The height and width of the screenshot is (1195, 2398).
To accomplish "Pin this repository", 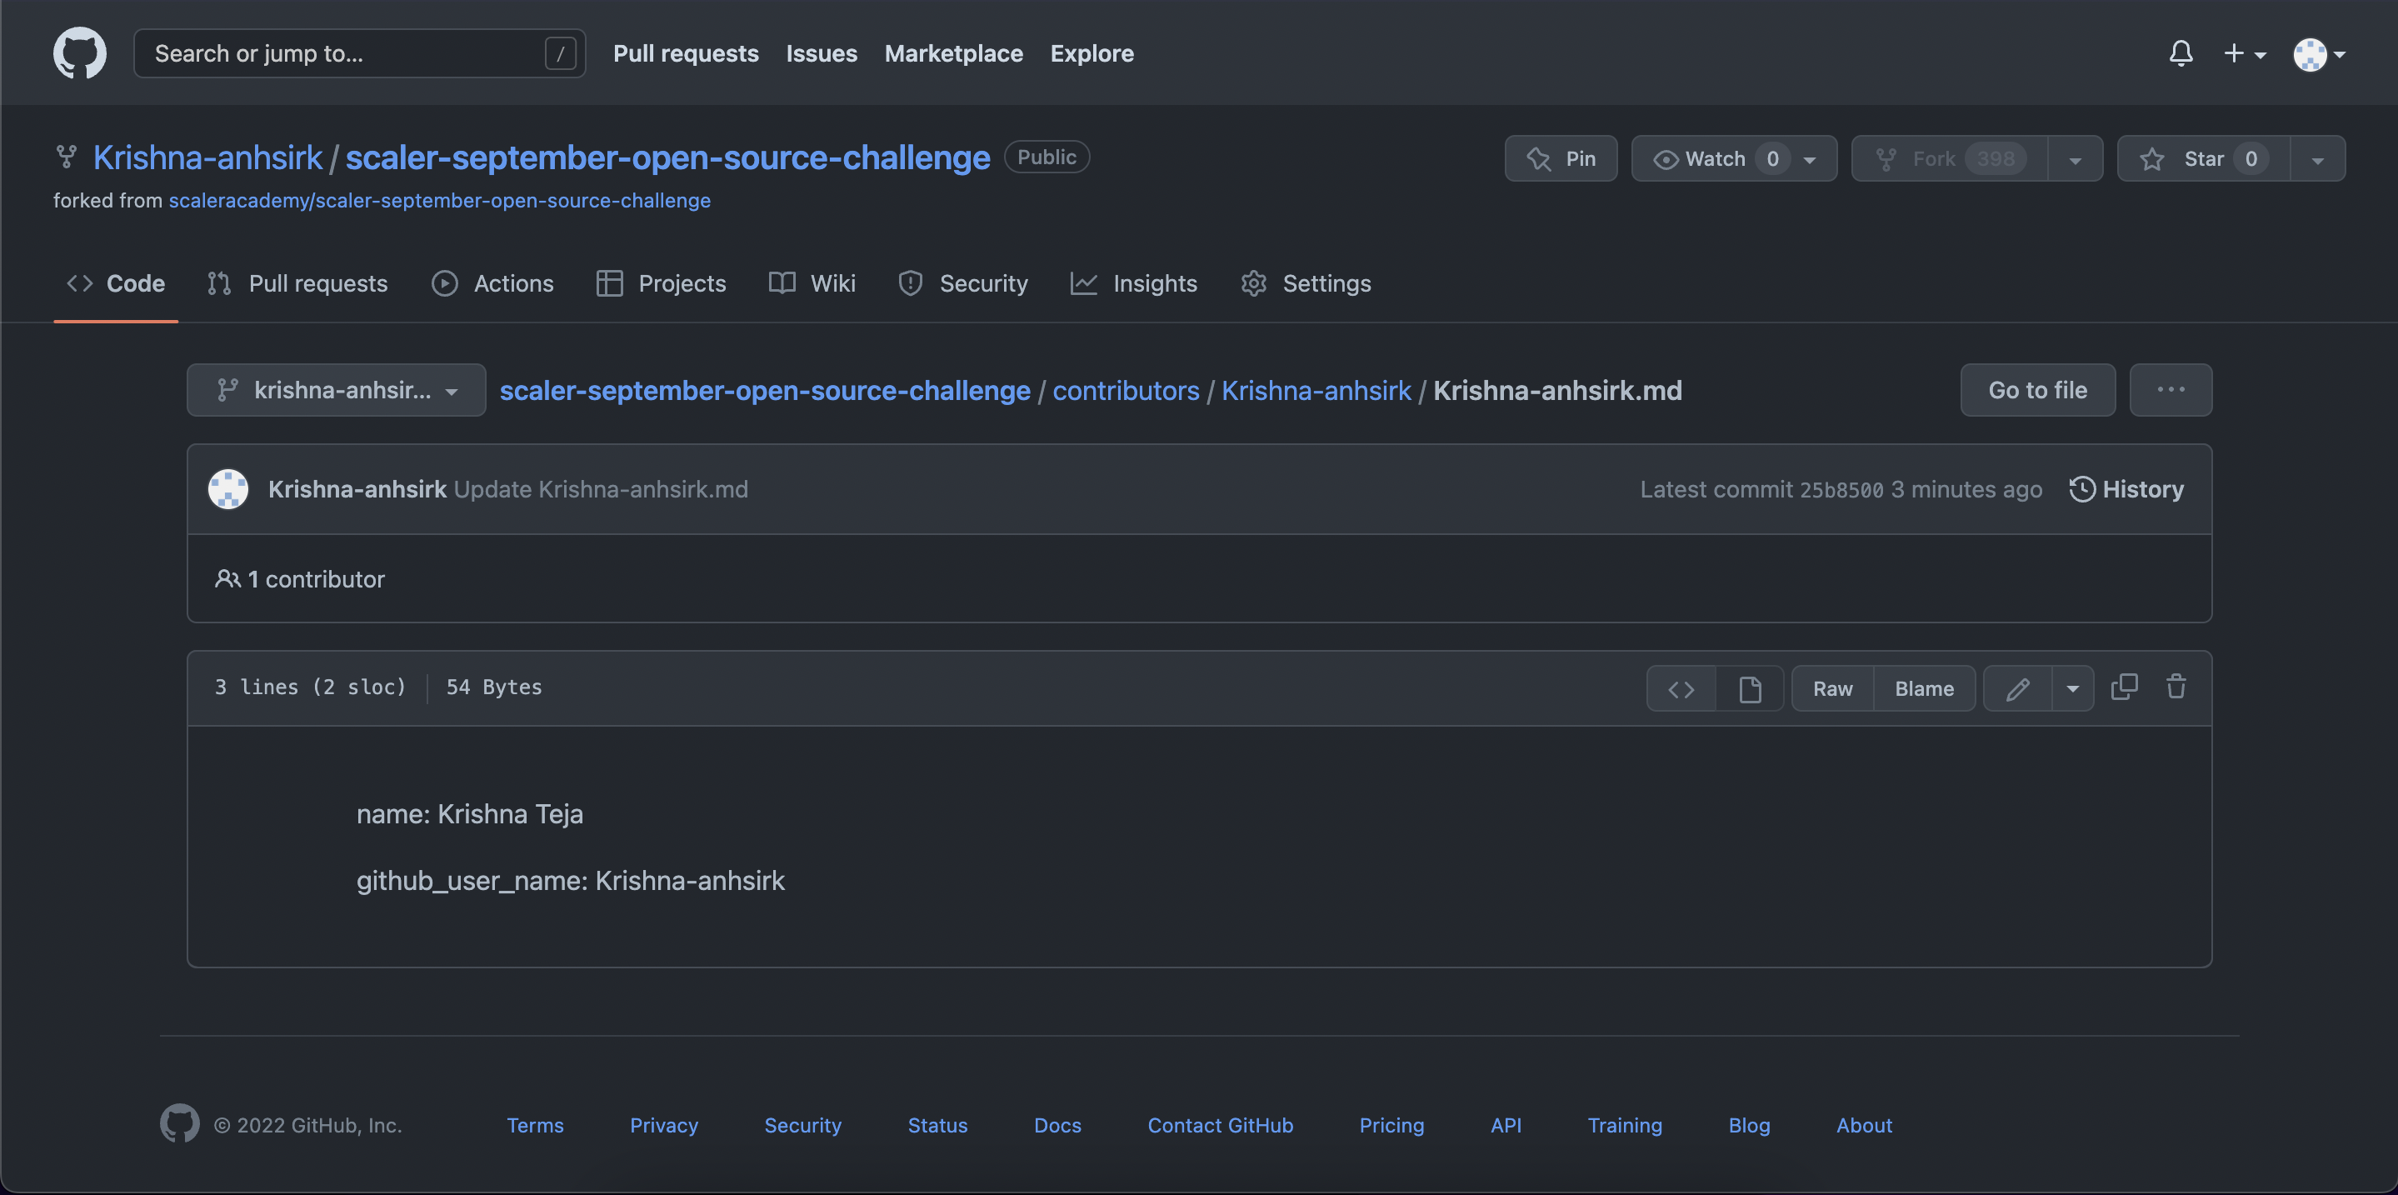I will 1561,158.
